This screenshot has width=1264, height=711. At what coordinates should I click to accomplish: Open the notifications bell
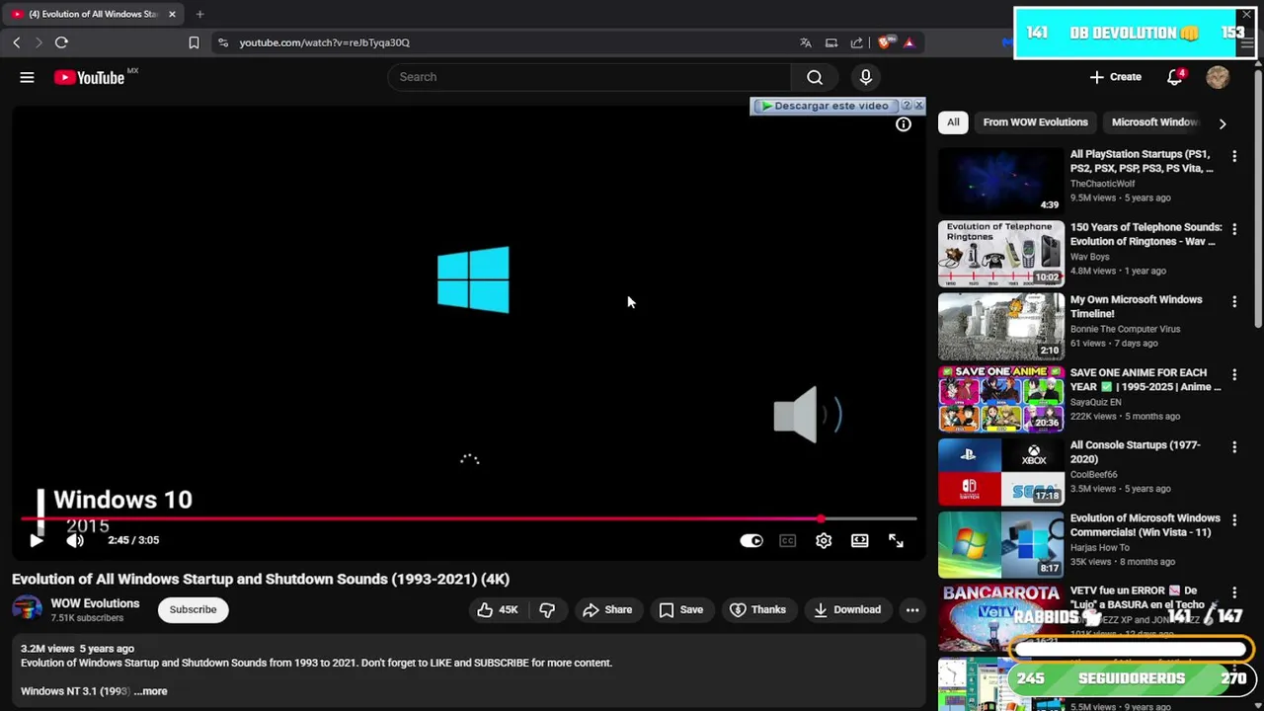tap(1174, 77)
